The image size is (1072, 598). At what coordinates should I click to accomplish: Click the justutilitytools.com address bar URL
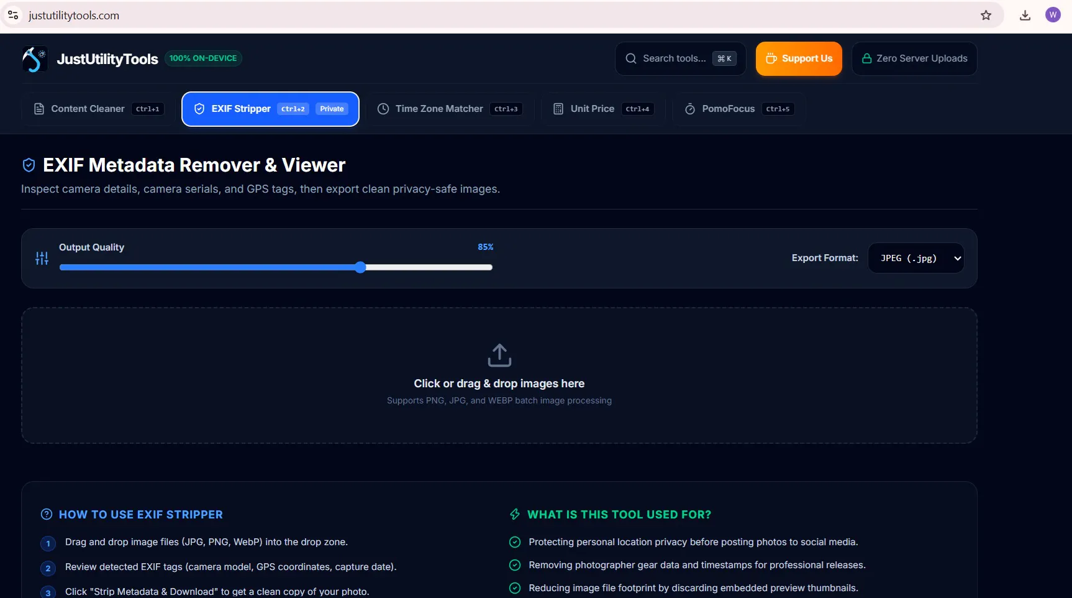(x=74, y=16)
